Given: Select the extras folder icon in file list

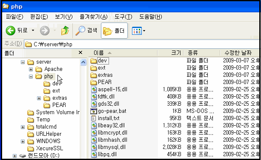Looking at the screenshot, I should pos(94,76).
